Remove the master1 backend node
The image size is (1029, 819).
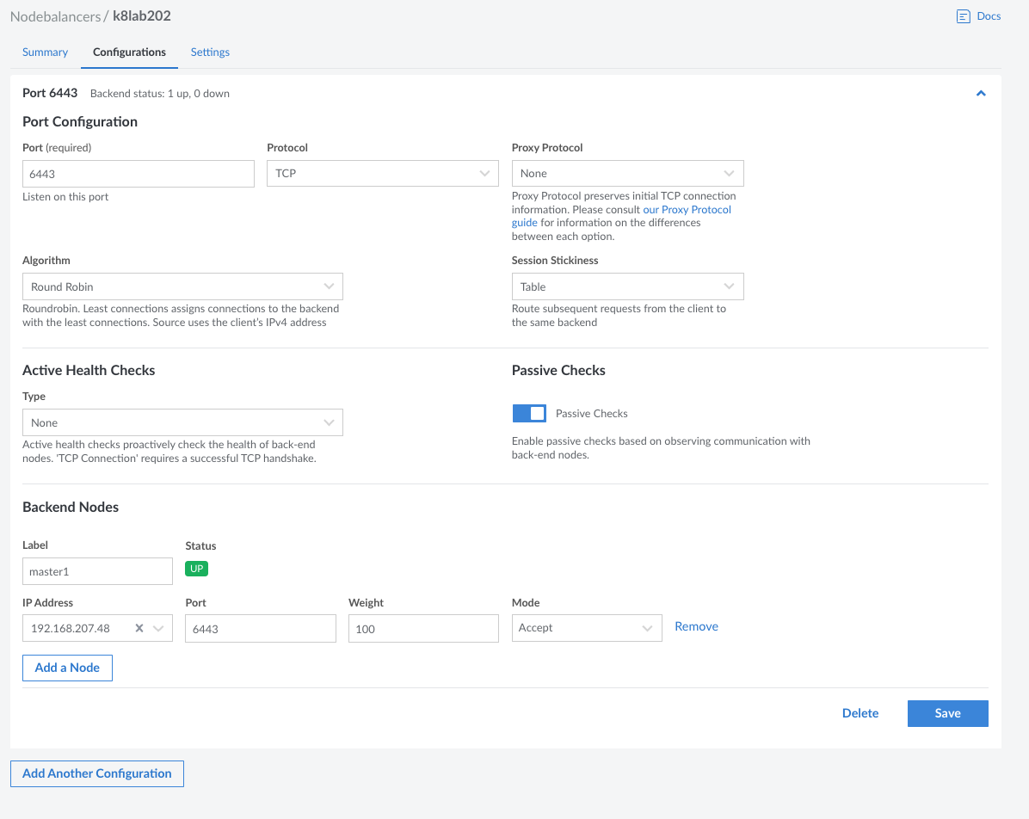tap(696, 626)
